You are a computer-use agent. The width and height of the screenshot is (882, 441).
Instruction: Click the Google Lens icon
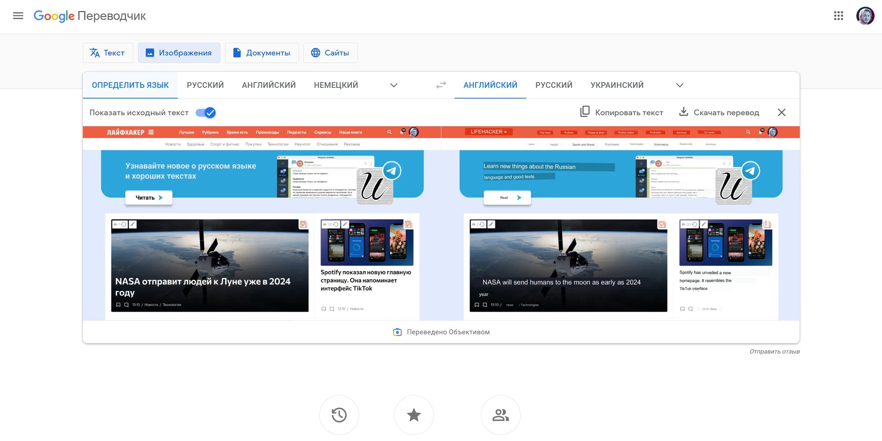click(397, 332)
